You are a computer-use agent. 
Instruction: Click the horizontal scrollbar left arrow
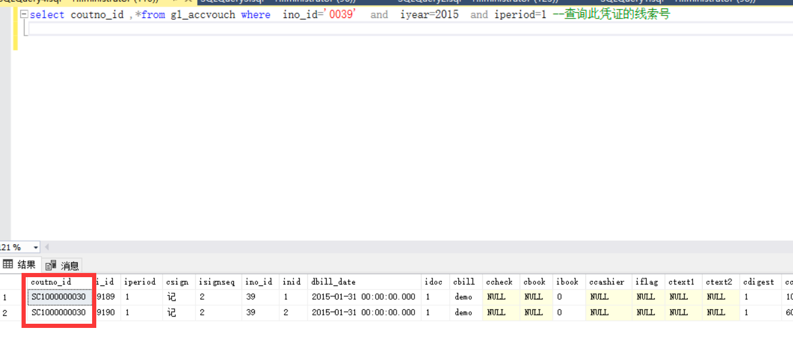point(47,247)
